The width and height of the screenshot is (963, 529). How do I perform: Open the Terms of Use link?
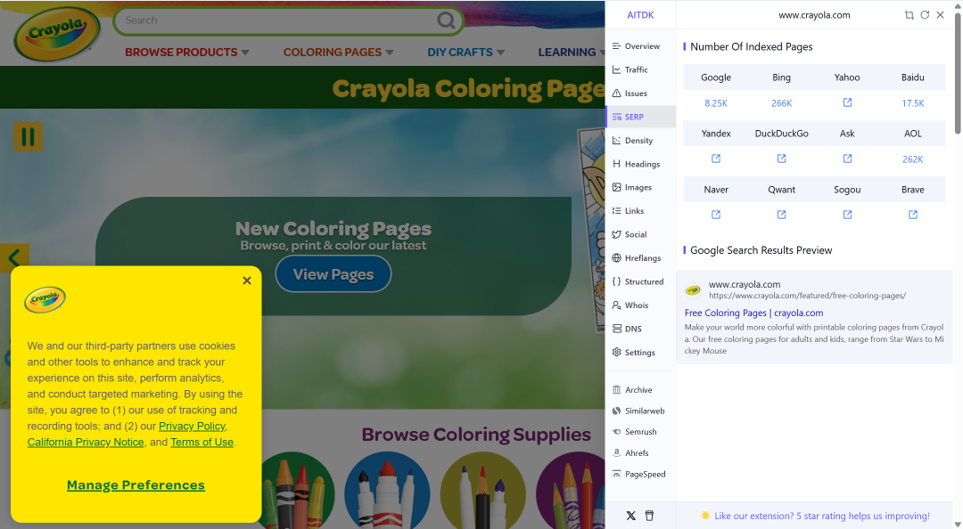(202, 442)
